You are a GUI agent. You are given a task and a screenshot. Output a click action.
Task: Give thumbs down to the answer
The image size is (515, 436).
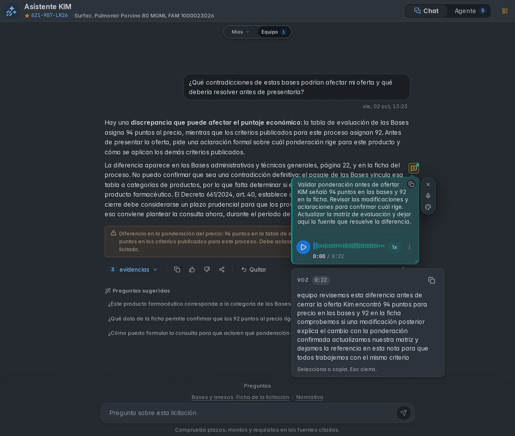[x=207, y=269]
